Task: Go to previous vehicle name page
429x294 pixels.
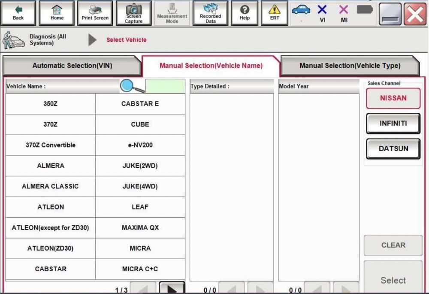Action: coord(143,288)
